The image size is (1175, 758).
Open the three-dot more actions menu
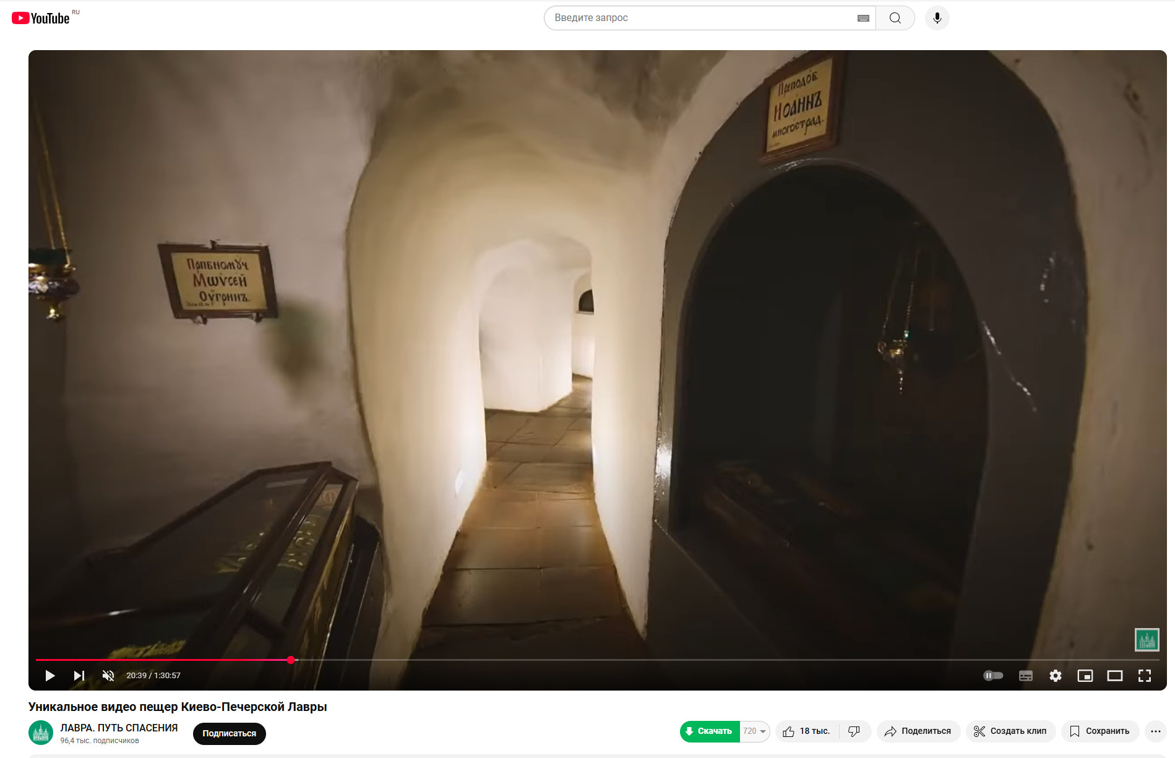point(1155,731)
